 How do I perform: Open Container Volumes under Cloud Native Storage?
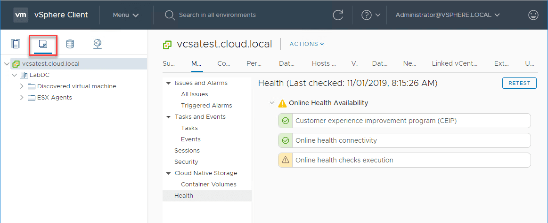(208, 185)
